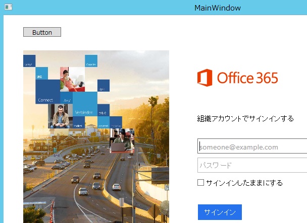Click the blue サインイン button

click(220, 212)
